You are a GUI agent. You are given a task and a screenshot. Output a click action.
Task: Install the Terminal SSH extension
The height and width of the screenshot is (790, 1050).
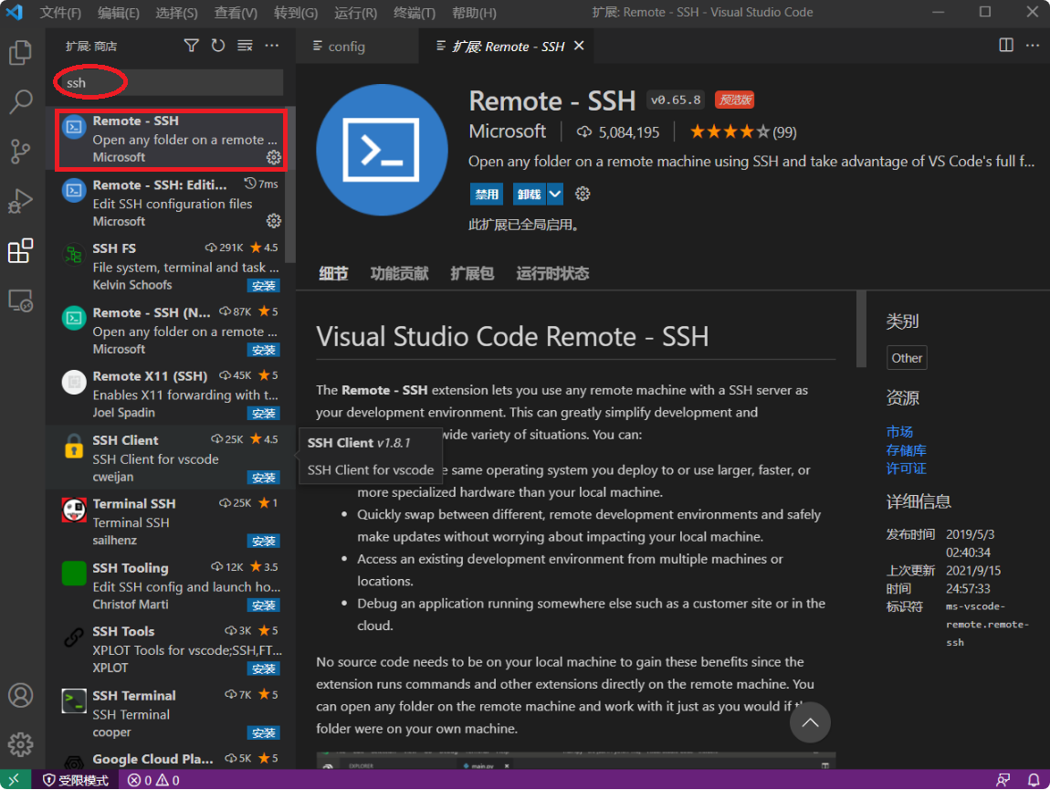point(264,542)
